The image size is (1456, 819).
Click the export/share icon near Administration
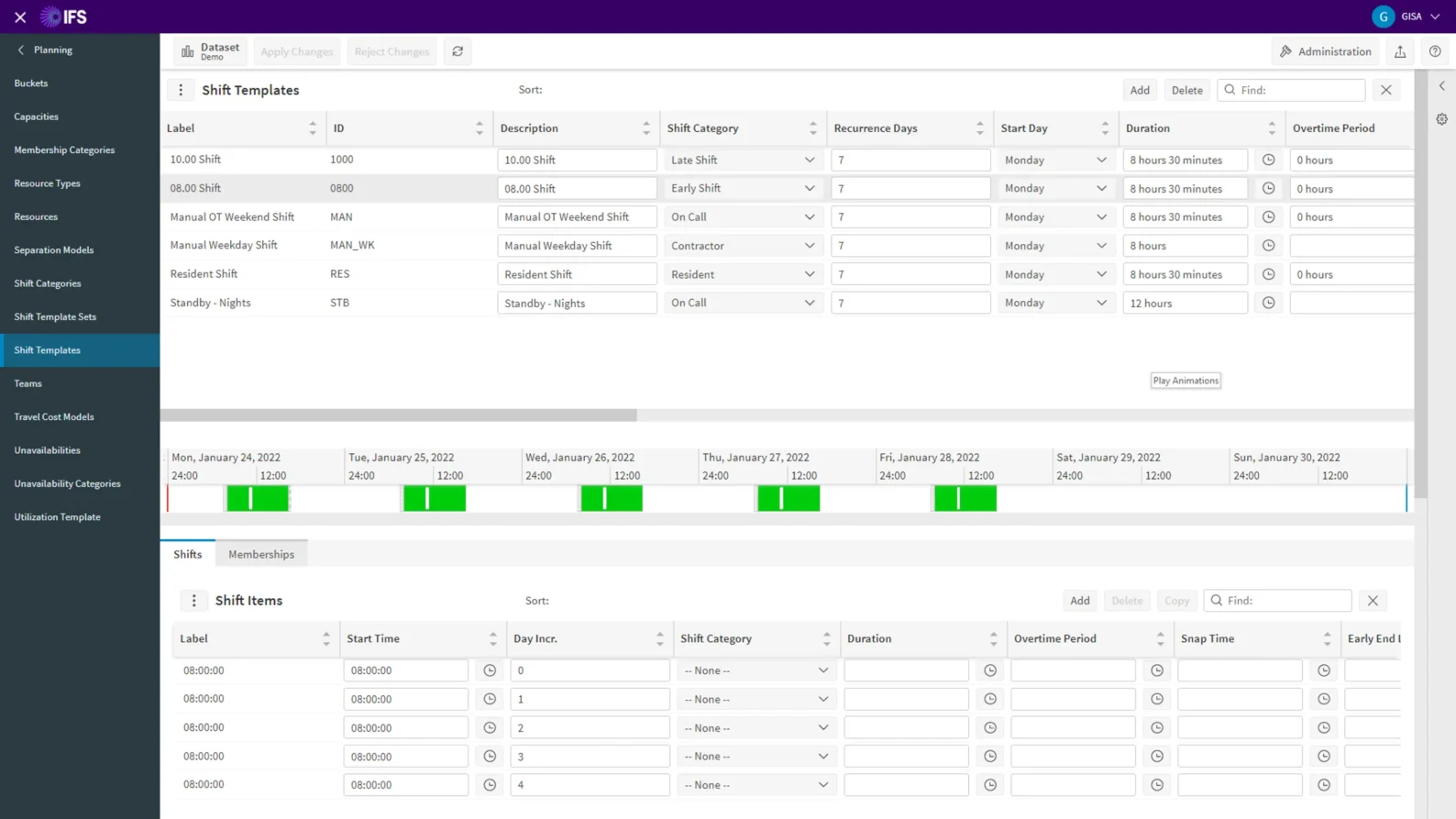coord(1400,51)
